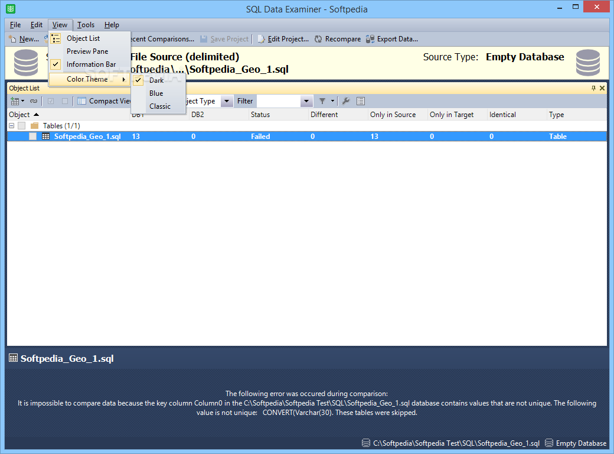Click the application icon in title bar
The width and height of the screenshot is (614, 454).
[x=11, y=9]
